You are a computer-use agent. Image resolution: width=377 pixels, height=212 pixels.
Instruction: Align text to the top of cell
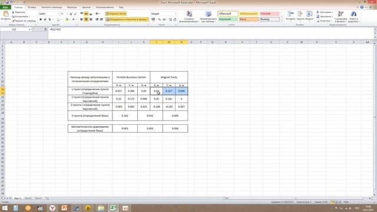(81, 14)
